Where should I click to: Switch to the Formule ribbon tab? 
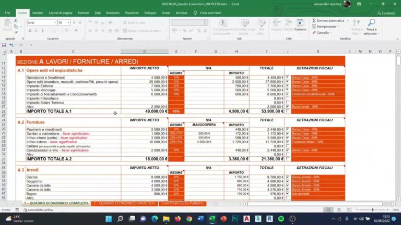point(84,12)
